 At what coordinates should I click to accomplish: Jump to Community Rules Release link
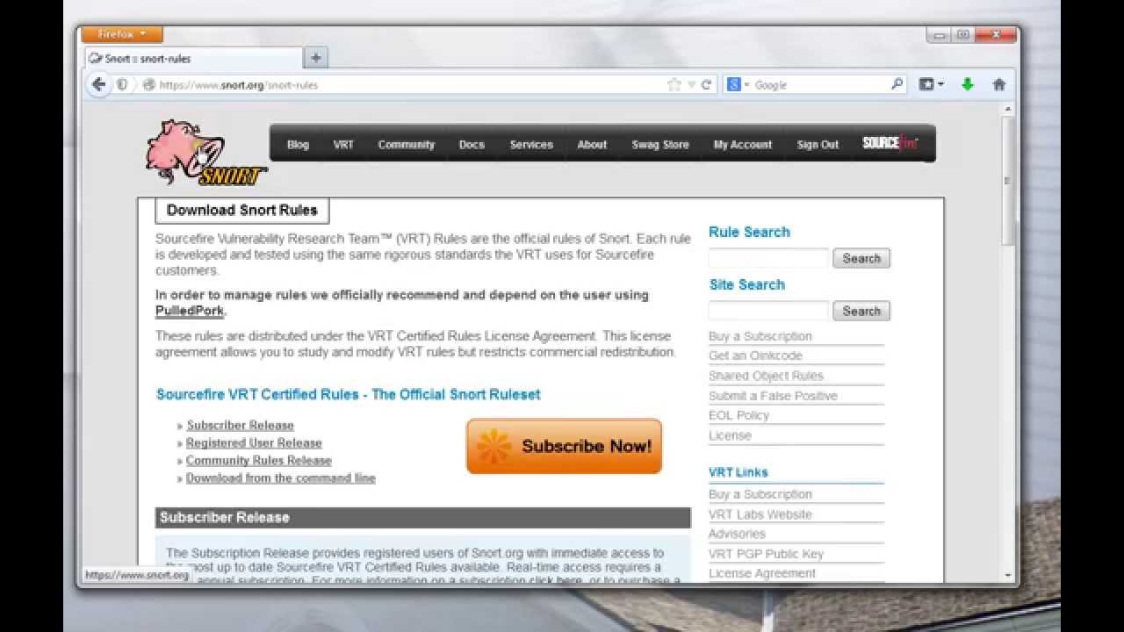[x=258, y=460]
